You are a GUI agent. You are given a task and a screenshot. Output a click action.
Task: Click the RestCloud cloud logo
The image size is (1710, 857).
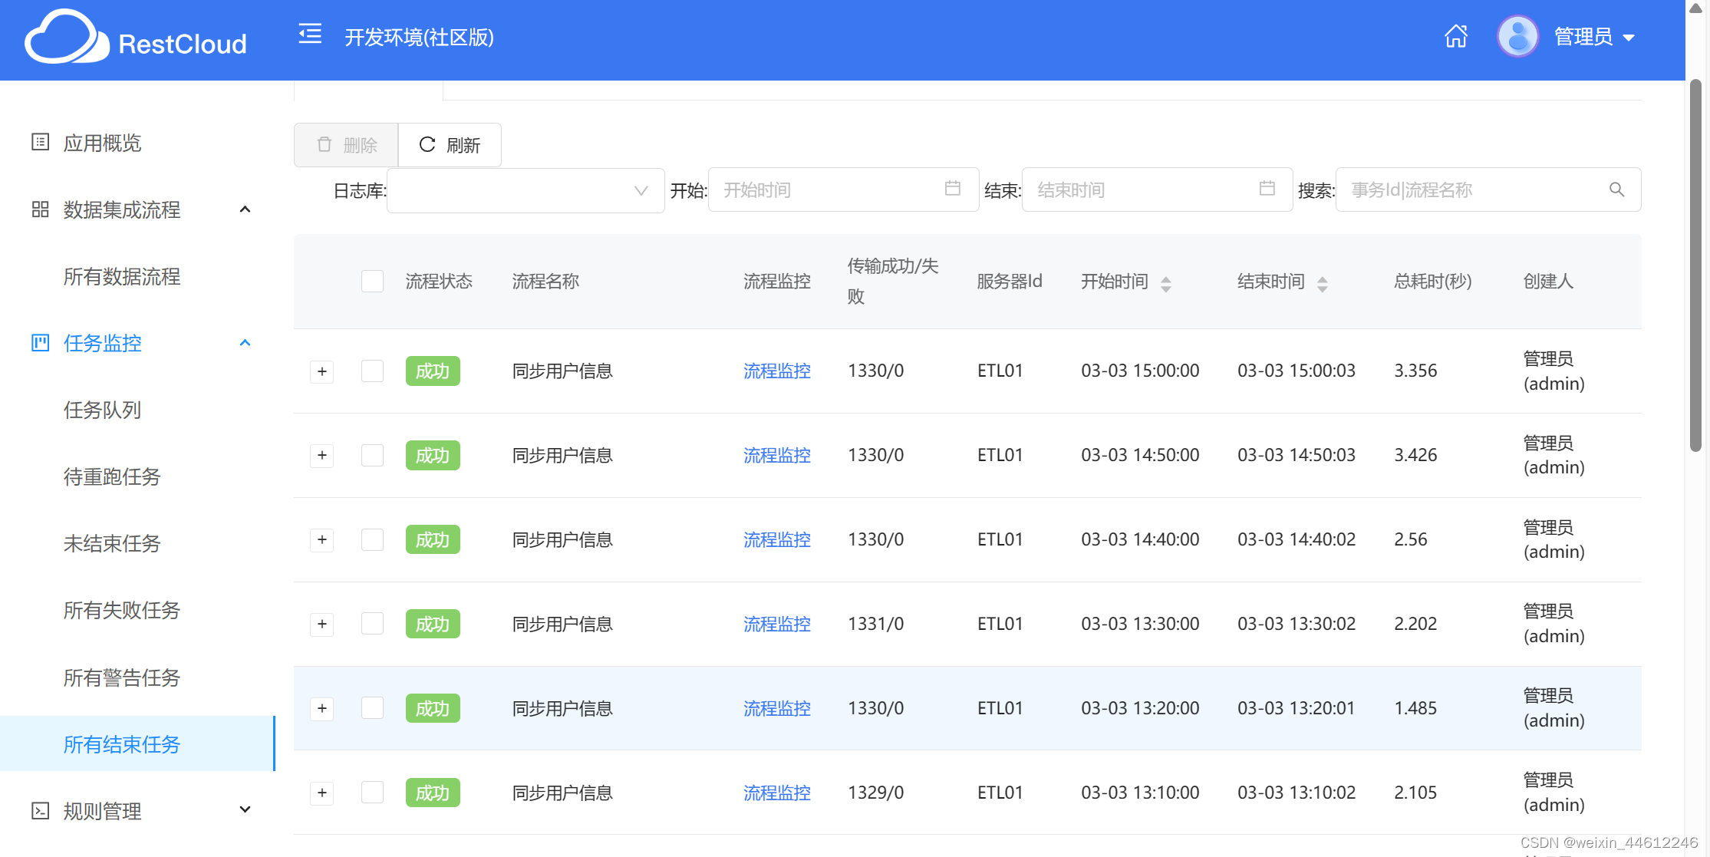point(68,38)
